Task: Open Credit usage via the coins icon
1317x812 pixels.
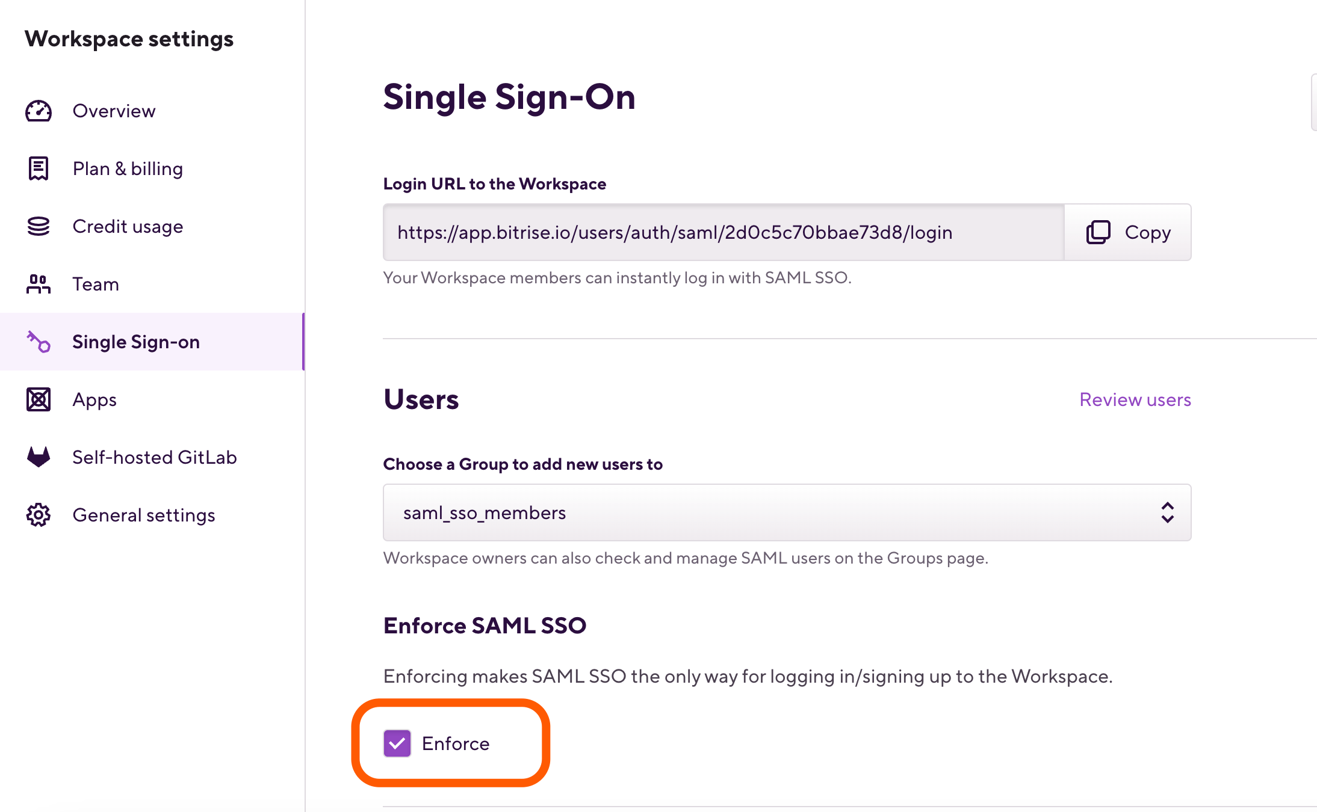Action: click(38, 226)
